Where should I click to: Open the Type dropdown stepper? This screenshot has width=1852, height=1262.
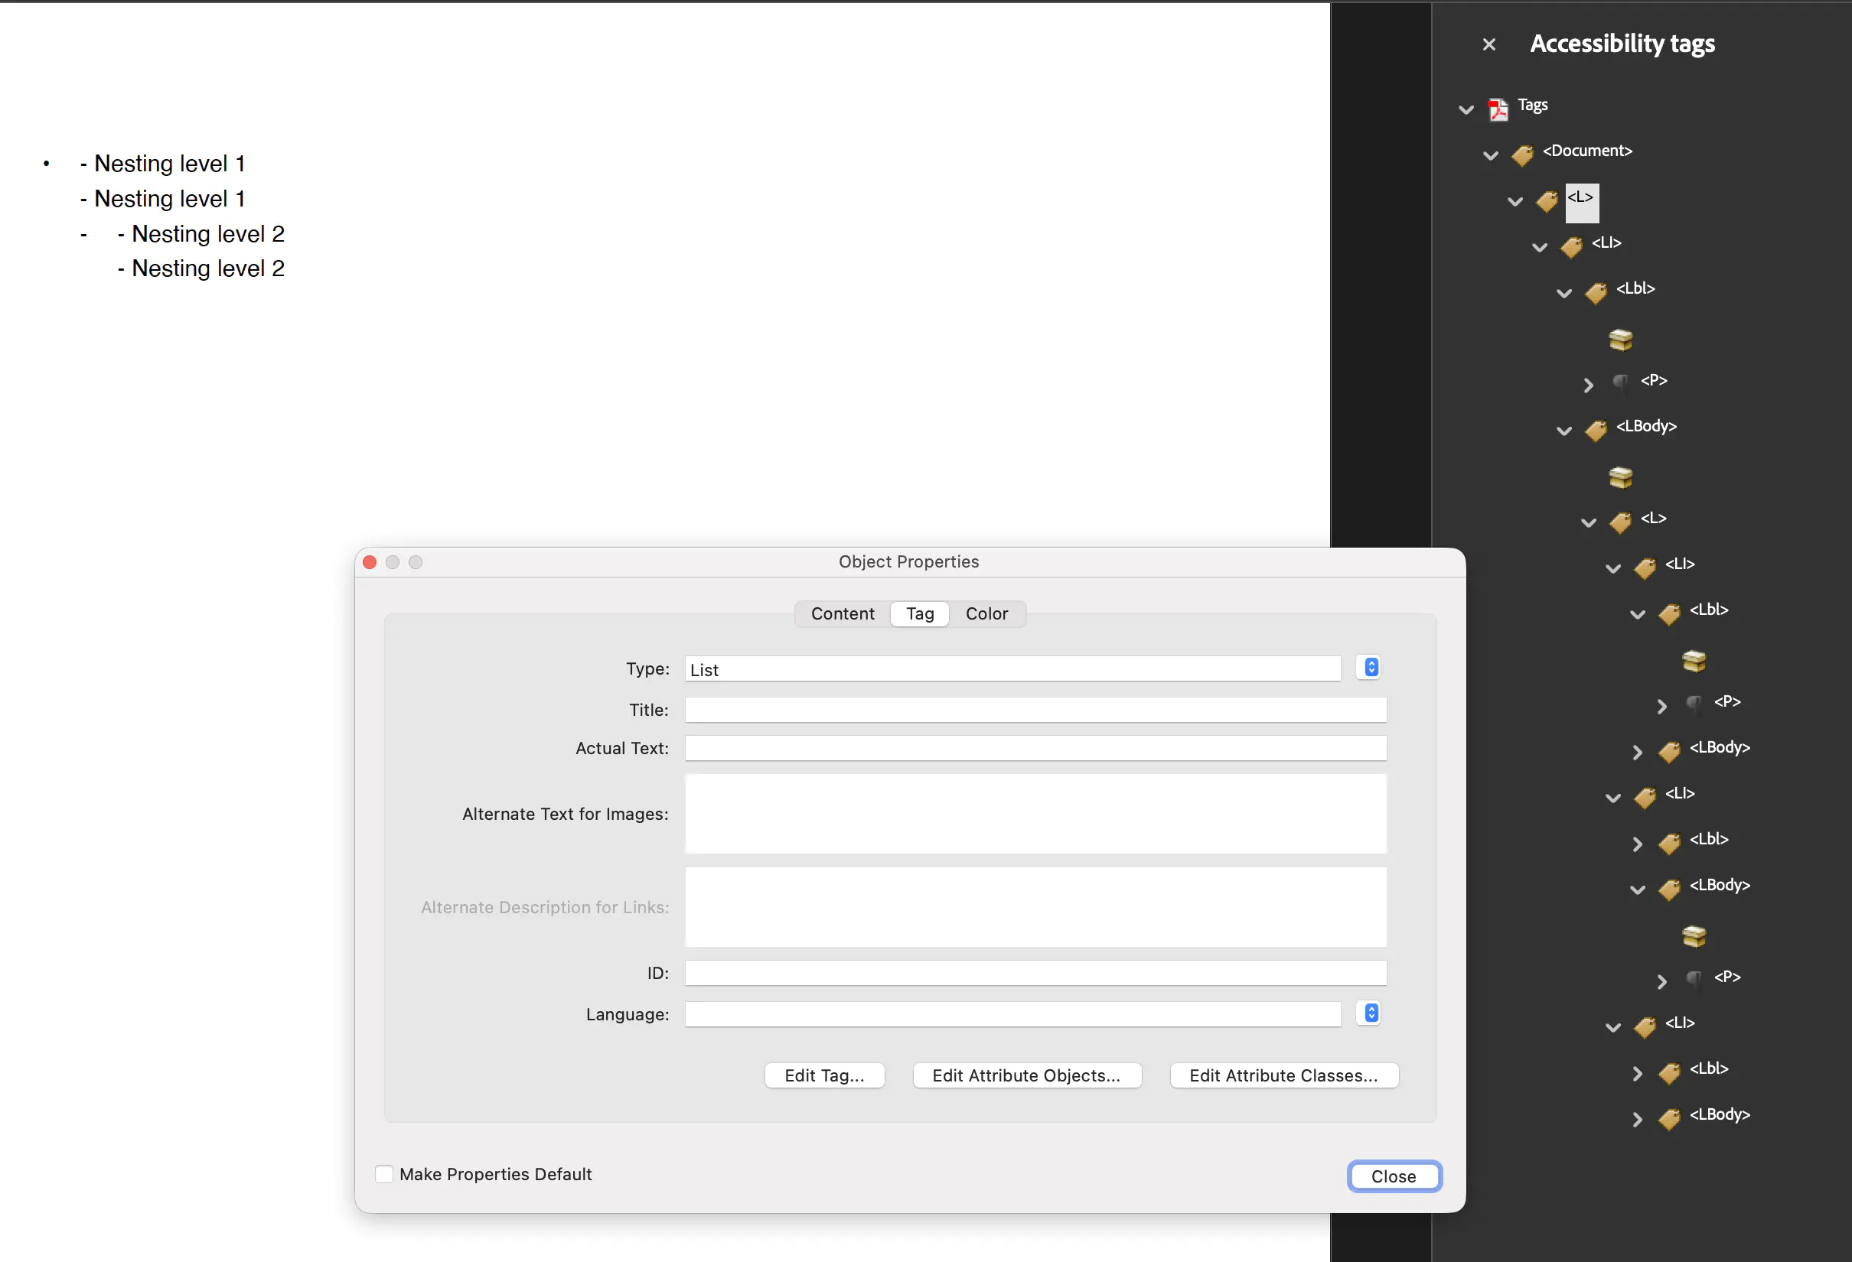click(x=1371, y=667)
